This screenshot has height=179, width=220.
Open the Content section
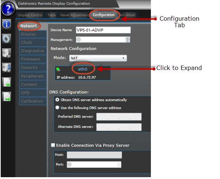pyautogui.click(x=33, y=84)
